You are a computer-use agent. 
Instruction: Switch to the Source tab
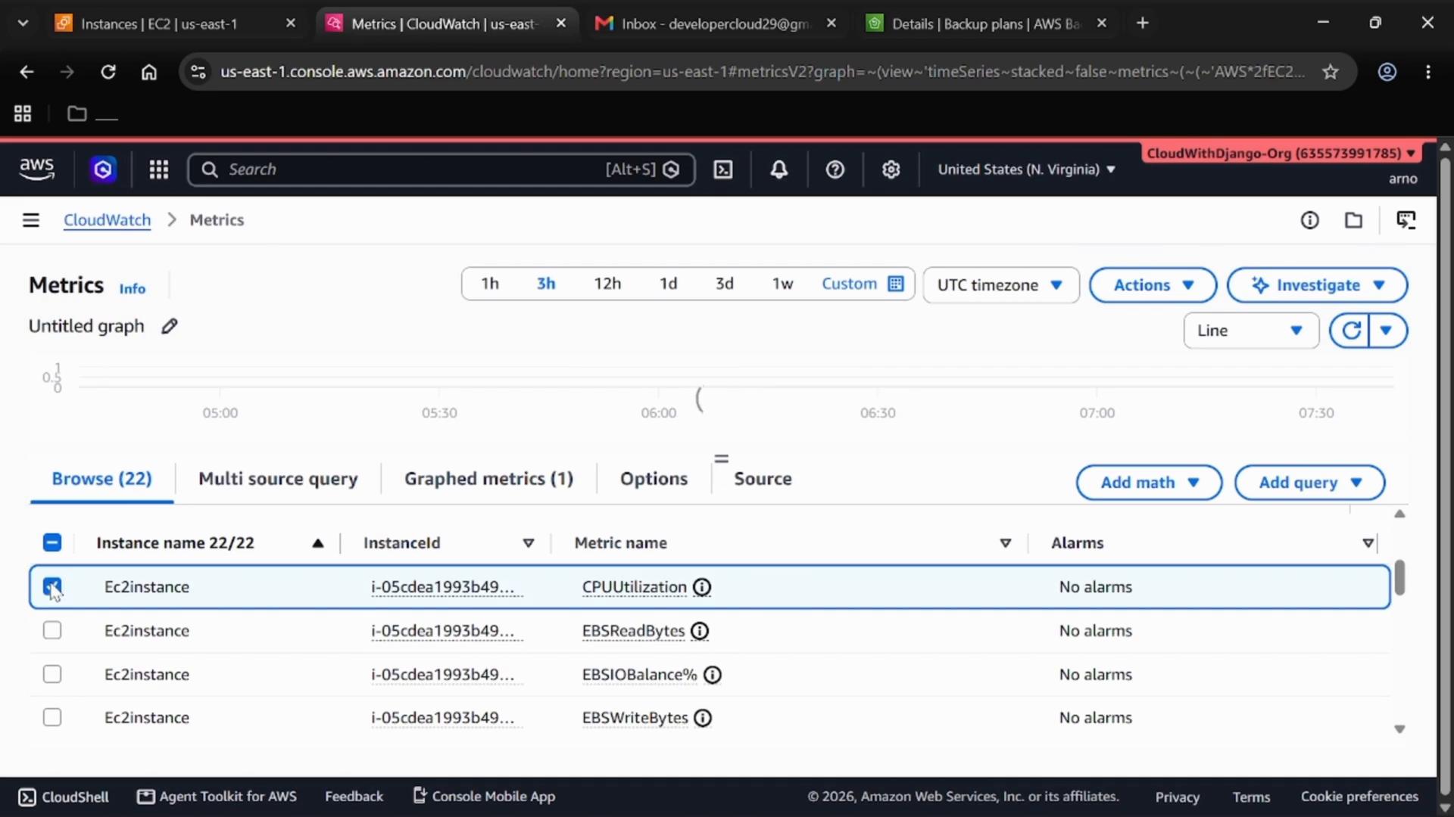[763, 479]
